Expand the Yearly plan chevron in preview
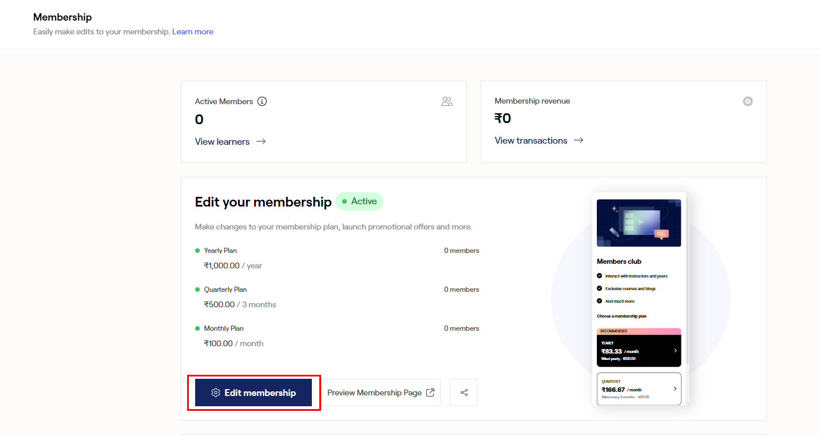Viewport: 820px width, 436px height. 675,351
